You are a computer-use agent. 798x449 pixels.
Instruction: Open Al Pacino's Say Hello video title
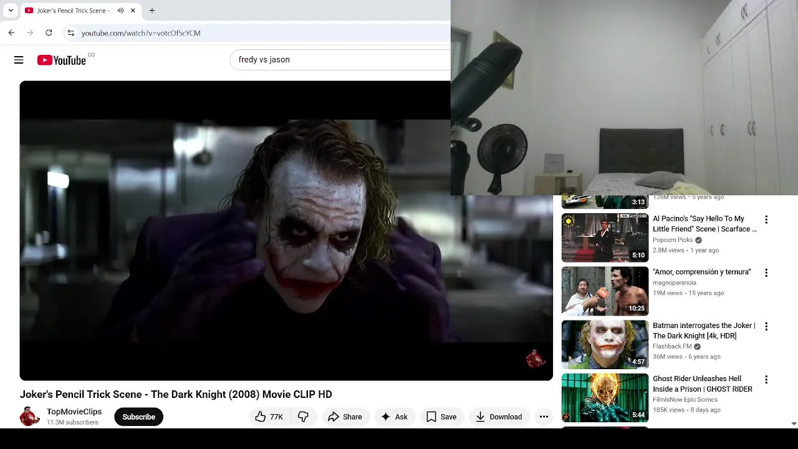[x=704, y=224]
